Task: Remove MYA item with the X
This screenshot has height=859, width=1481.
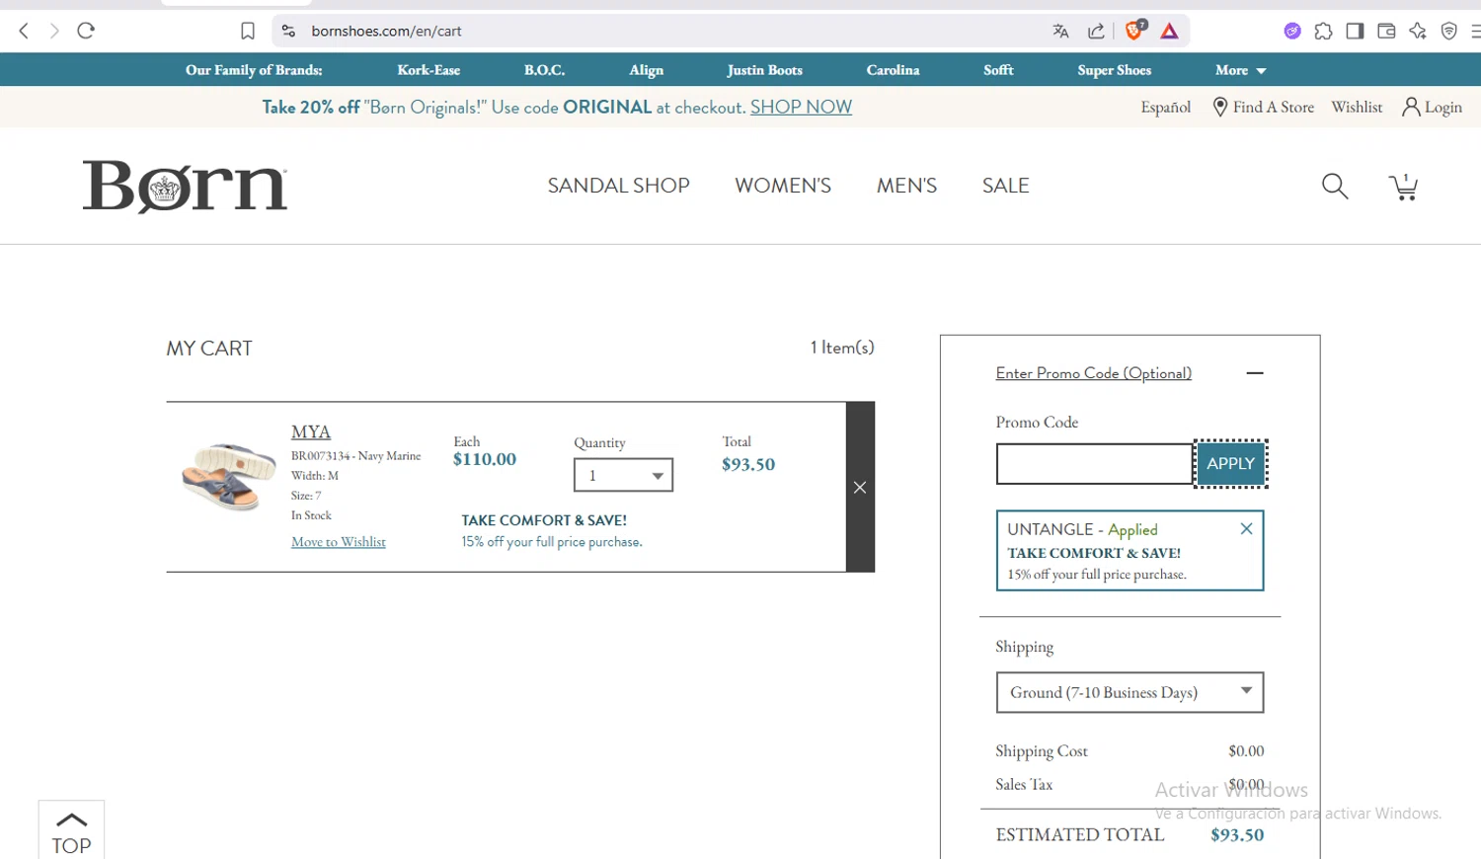Action: tap(860, 487)
